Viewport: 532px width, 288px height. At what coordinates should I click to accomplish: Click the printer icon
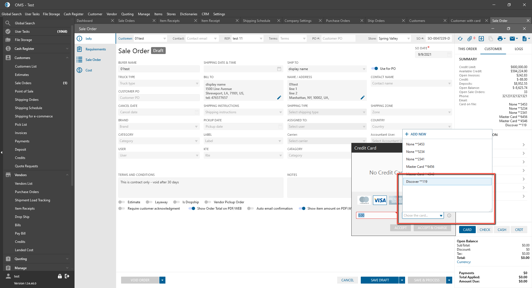point(500,39)
